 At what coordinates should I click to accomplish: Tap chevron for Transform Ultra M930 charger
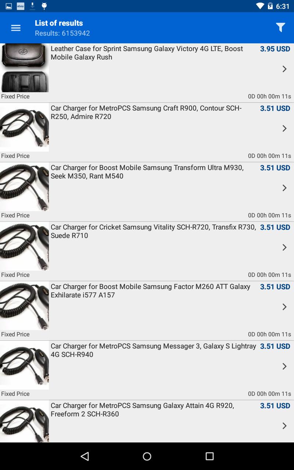(284, 188)
